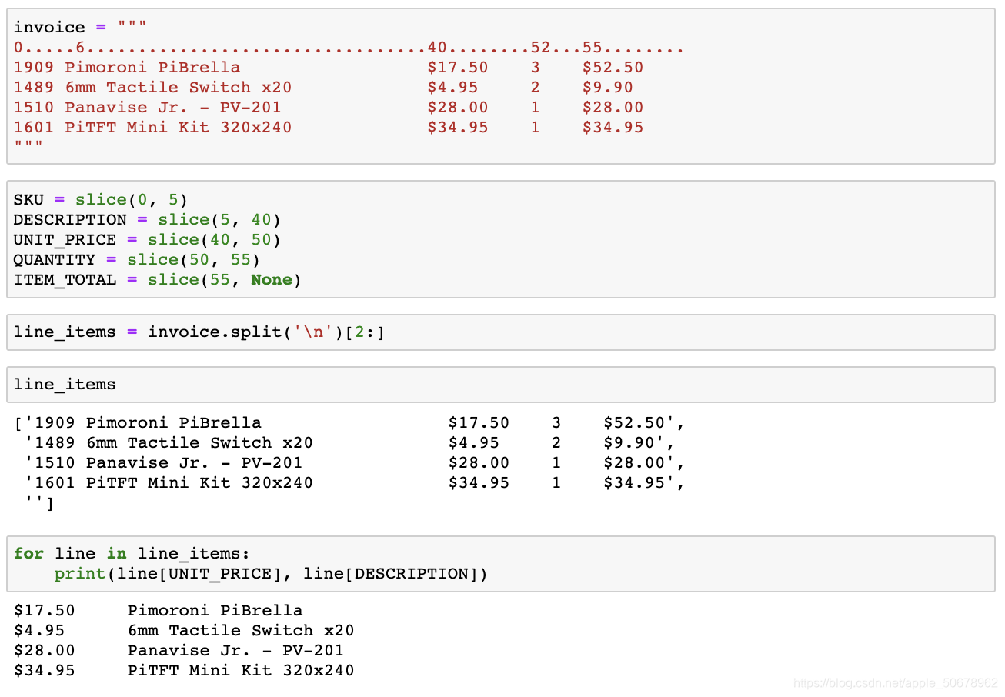1005x697 pixels.
Task: Click printed output '$17.50 Pimoroni PiBrella'
Action: click(x=158, y=611)
